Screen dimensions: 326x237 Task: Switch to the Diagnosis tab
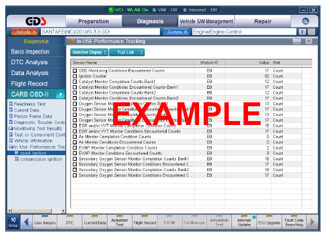[150, 22]
